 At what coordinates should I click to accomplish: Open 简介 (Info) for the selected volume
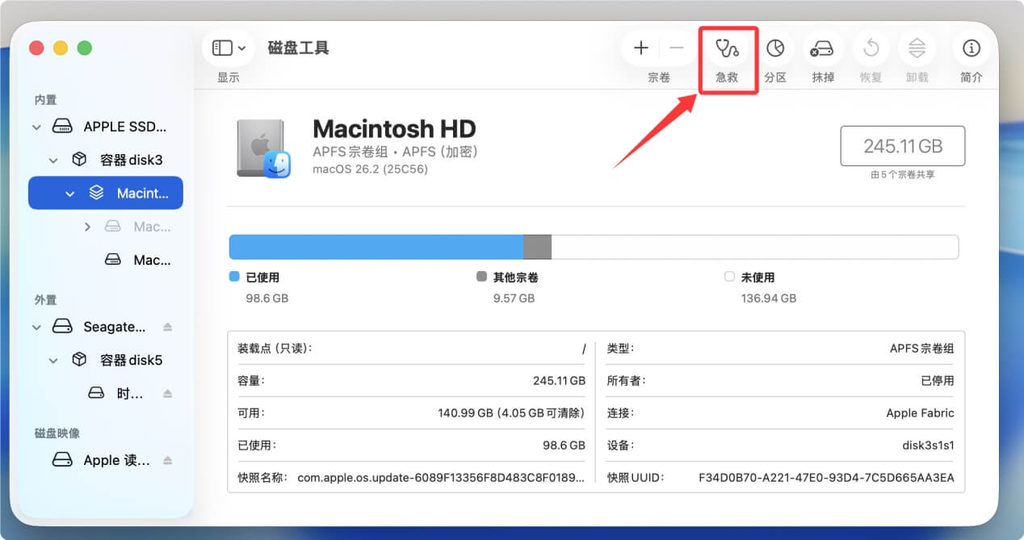(x=971, y=48)
